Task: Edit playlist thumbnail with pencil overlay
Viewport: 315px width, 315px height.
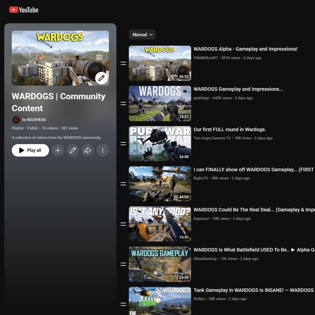Action: click(101, 78)
